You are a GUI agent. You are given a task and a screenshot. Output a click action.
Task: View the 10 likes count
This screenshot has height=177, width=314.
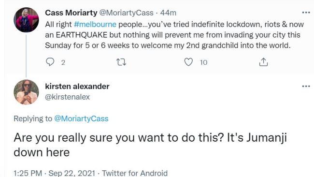click(x=203, y=62)
